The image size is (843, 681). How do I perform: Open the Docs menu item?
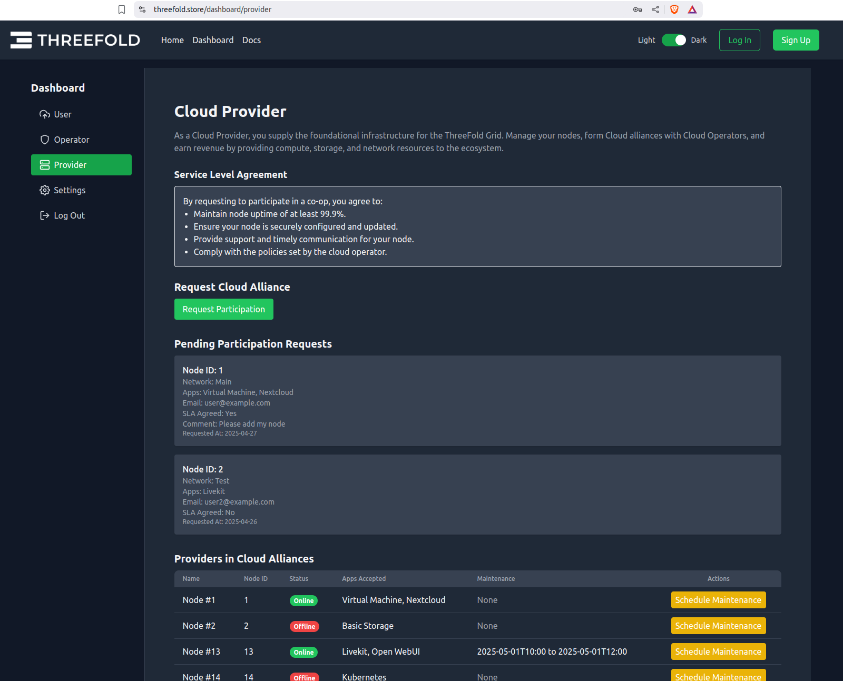click(x=251, y=40)
